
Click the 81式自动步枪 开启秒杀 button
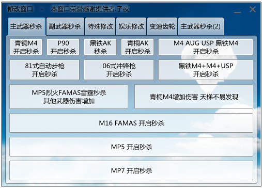click(x=44, y=70)
